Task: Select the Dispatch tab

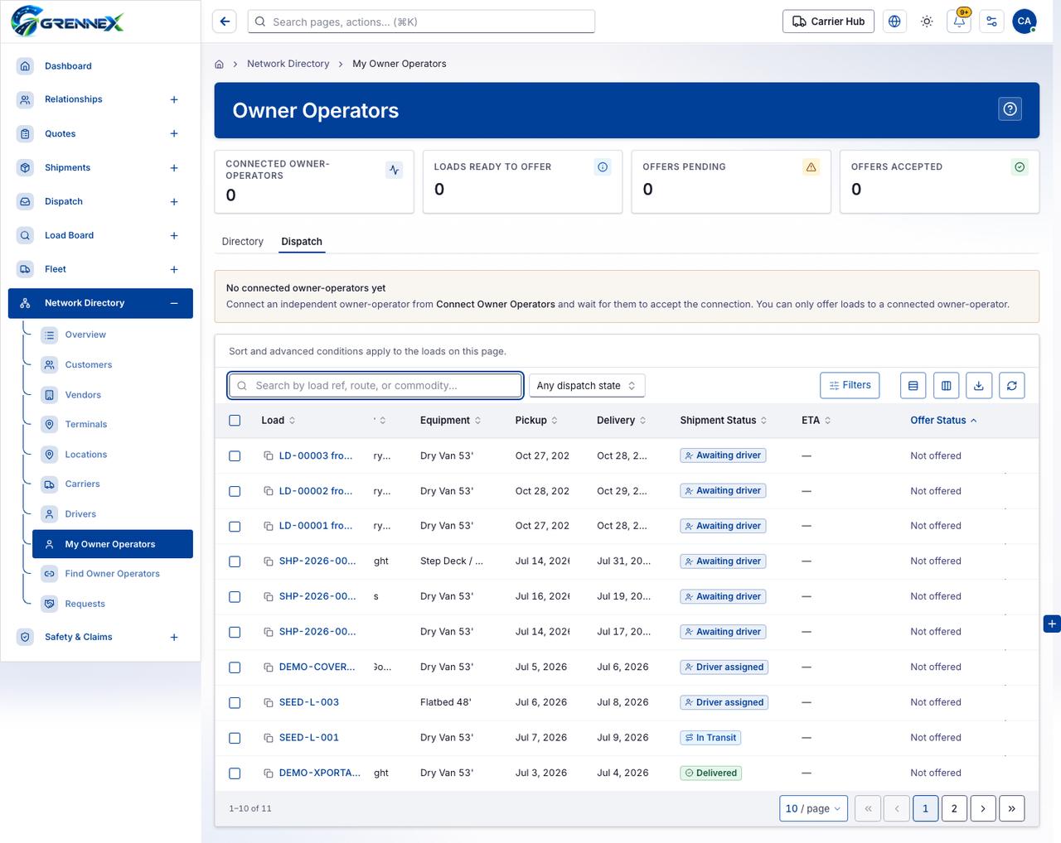Action: [302, 242]
